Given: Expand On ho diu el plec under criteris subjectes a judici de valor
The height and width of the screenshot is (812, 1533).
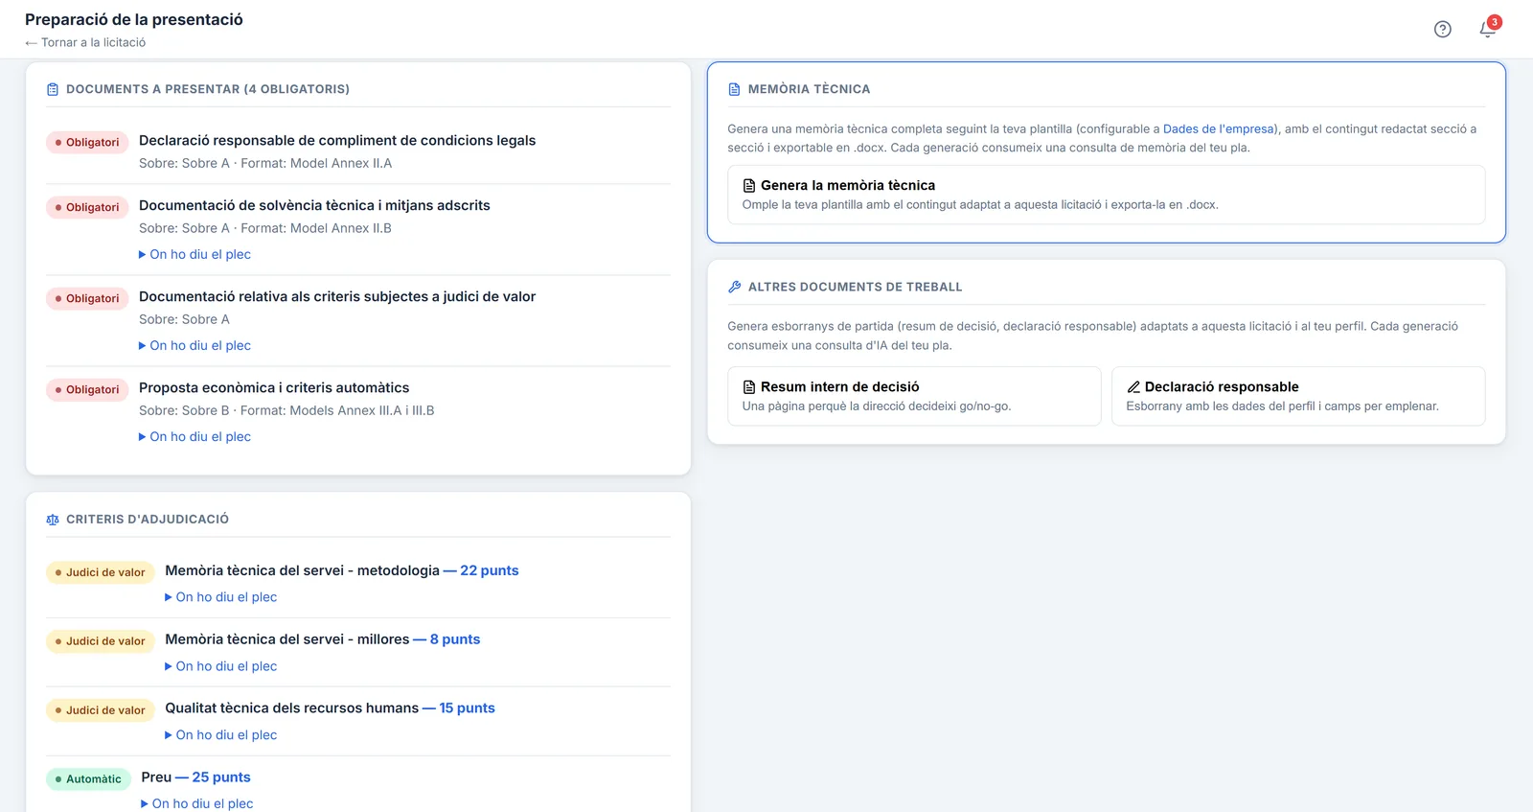Looking at the screenshot, I should pos(194,345).
